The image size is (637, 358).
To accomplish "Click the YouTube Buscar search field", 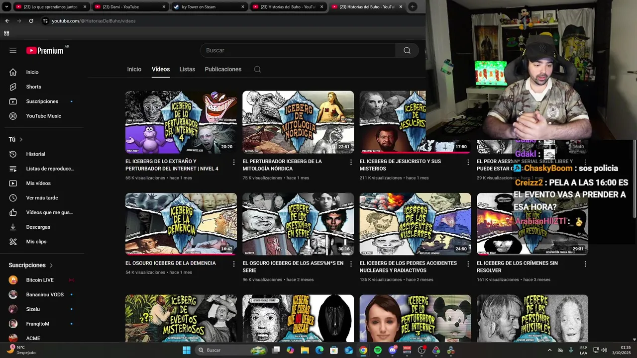I will coord(298,50).
